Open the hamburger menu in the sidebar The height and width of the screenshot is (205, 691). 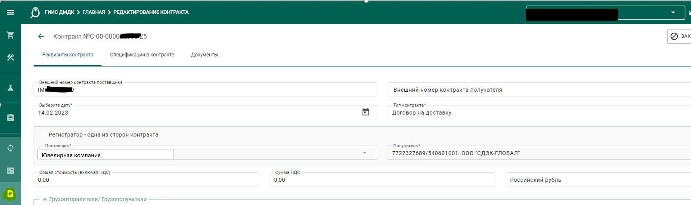(10, 12)
